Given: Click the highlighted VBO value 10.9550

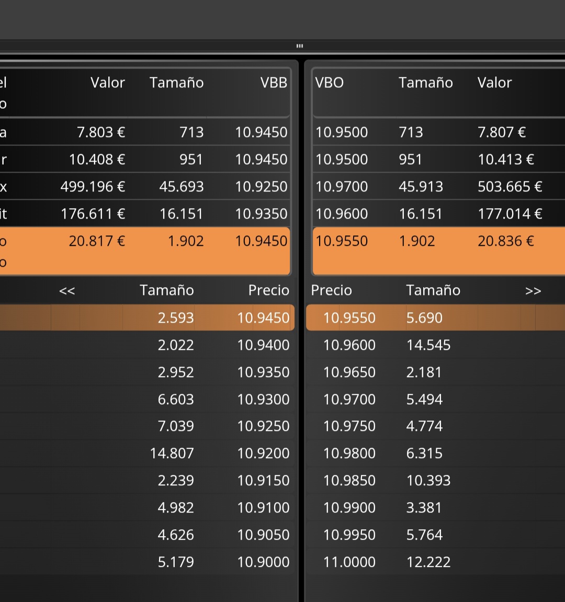Looking at the screenshot, I should pos(342,241).
